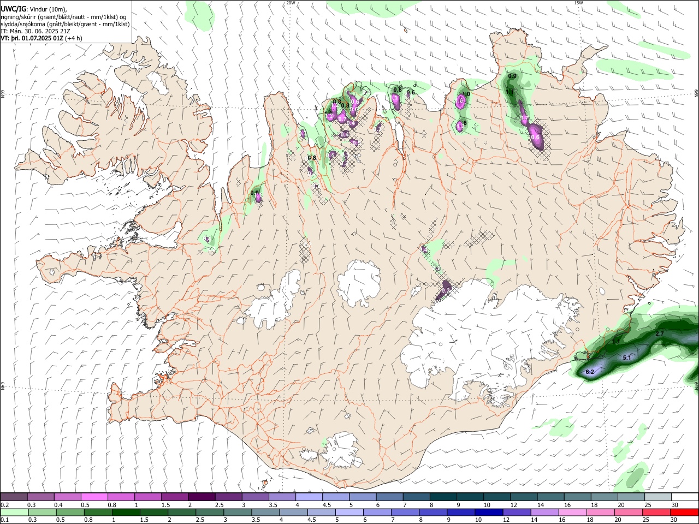Select the 'VT: þri. 01.07.2025 01Z (+4 h)' line
This screenshot has width=699, height=524.
coord(42,38)
